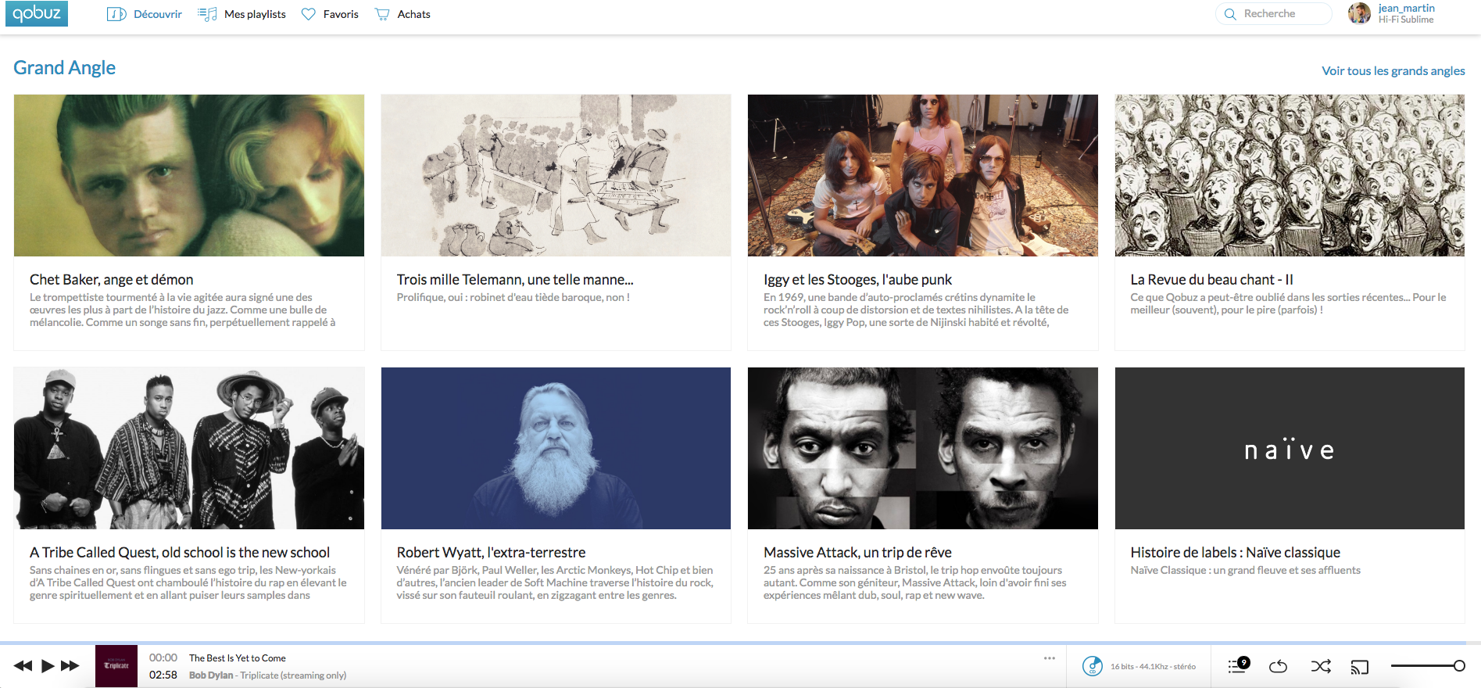Open 'Robert Wyatt, l'extra-terrestre' title
This screenshot has width=1481, height=688.
[491, 553]
